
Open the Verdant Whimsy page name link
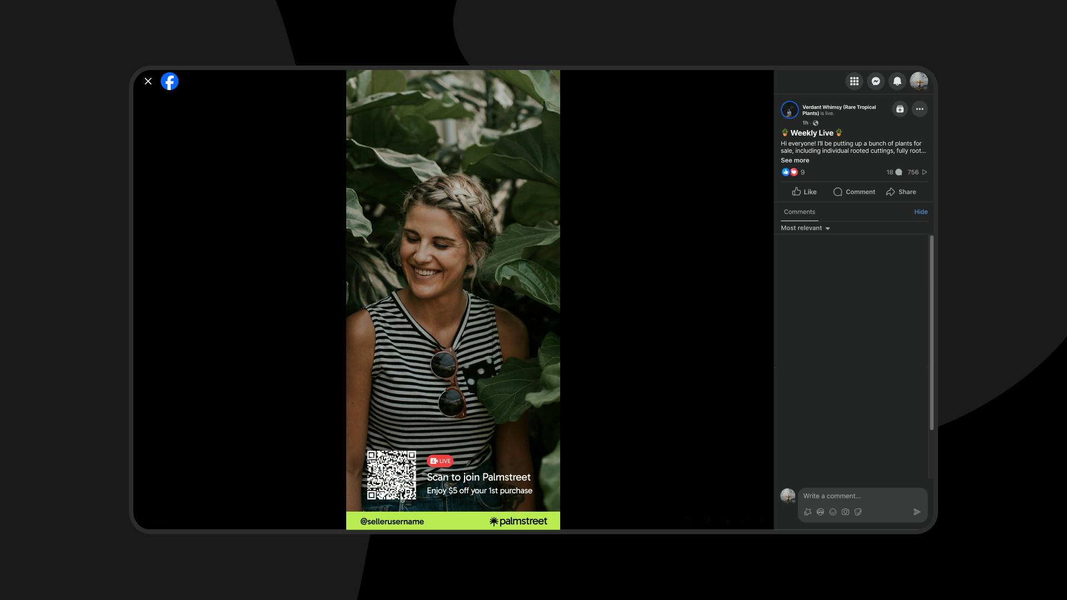point(839,110)
